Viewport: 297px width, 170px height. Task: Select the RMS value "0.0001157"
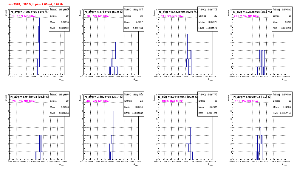click(286, 113)
